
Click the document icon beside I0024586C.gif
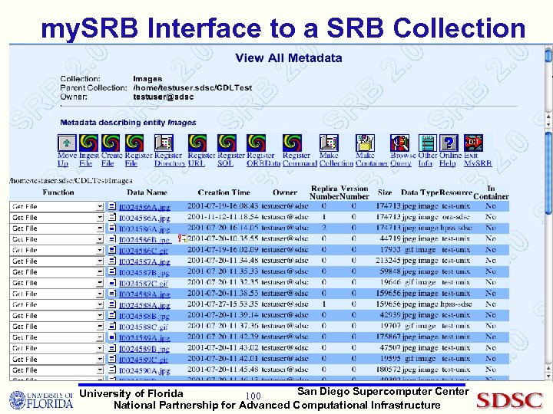[x=112, y=250]
